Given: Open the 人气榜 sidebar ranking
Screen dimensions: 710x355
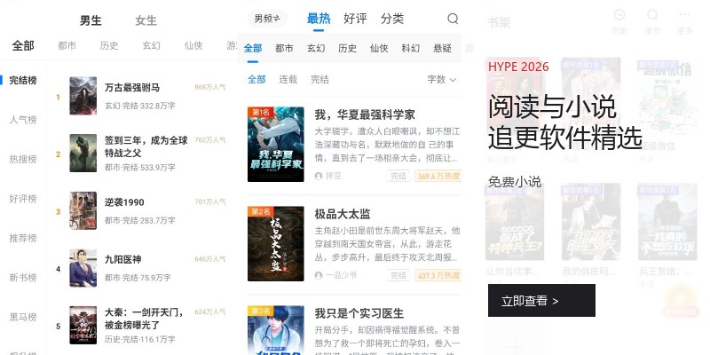Looking at the screenshot, I should [23, 120].
